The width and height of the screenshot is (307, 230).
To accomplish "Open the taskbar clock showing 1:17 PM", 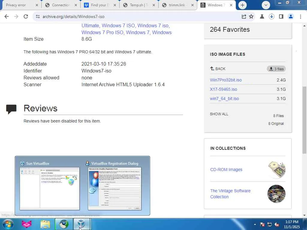I will [x=292, y=224].
